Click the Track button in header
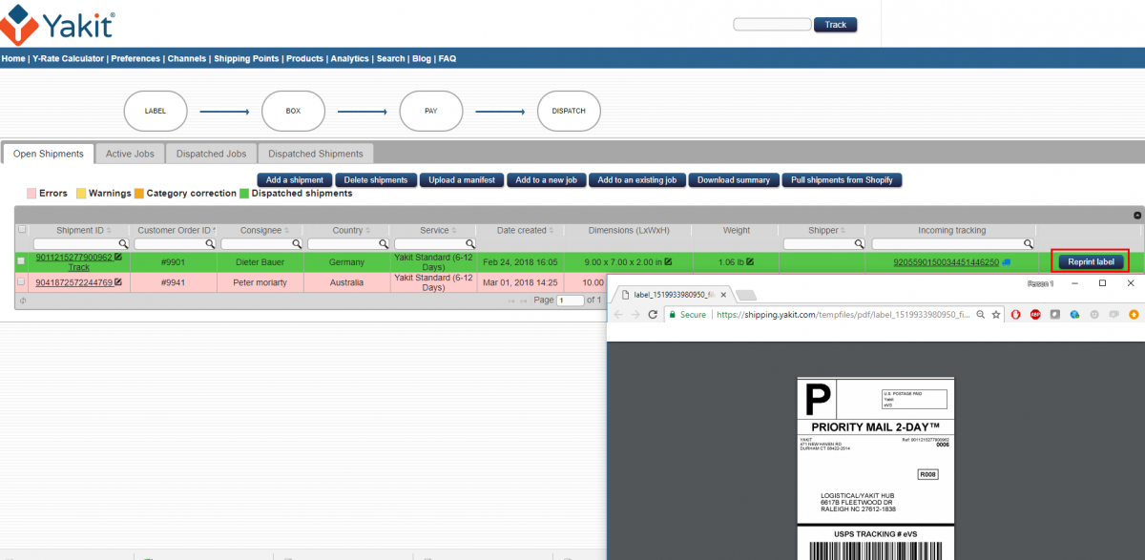Viewport: 1145px width, 560px height. point(835,25)
